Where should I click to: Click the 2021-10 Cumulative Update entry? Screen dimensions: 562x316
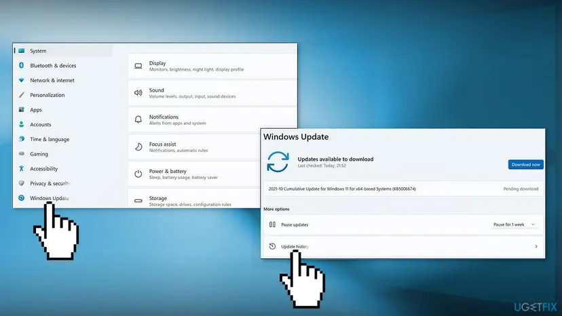pyautogui.click(x=404, y=189)
